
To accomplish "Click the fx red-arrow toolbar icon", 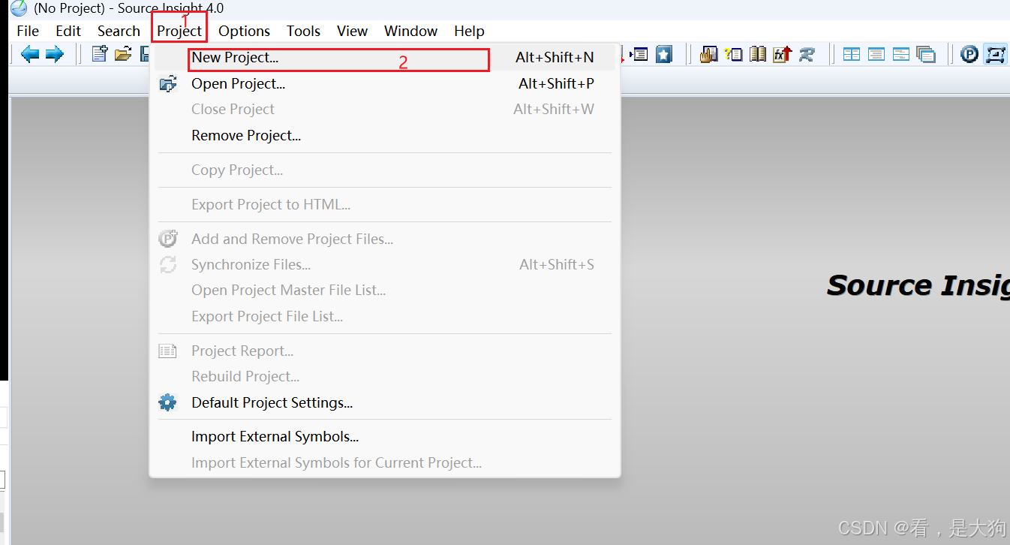I will point(783,54).
